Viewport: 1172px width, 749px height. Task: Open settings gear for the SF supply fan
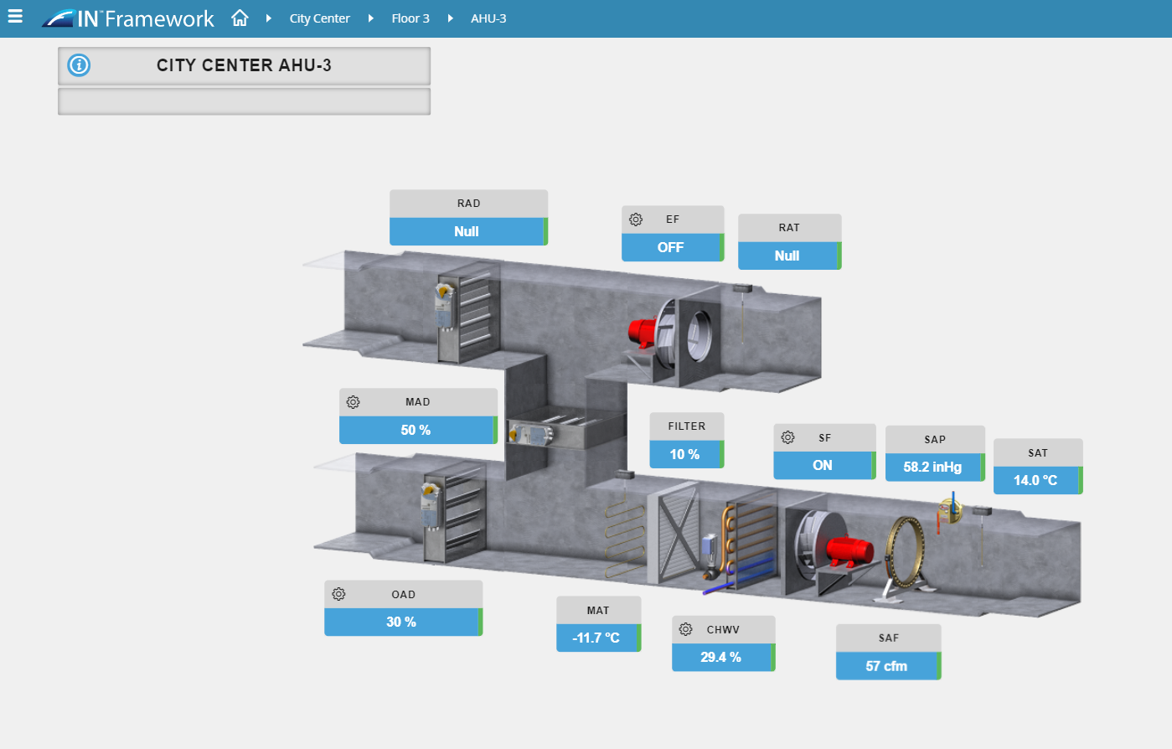(787, 437)
